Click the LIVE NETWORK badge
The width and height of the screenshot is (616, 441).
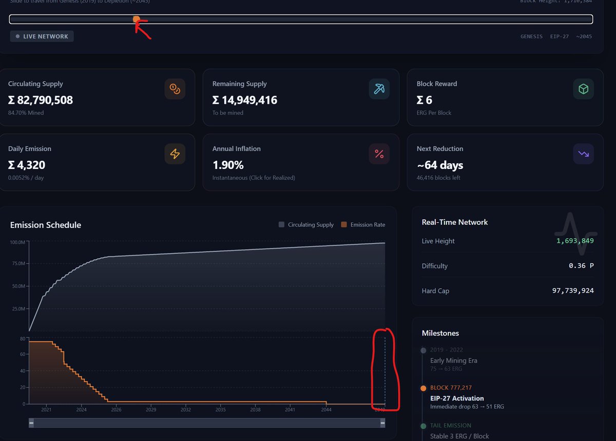tap(42, 36)
